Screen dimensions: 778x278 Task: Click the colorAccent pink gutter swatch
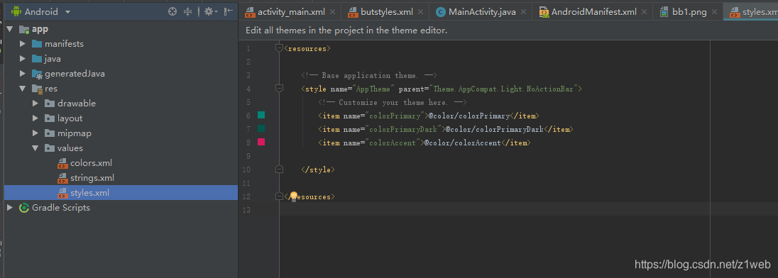point(261,143)
